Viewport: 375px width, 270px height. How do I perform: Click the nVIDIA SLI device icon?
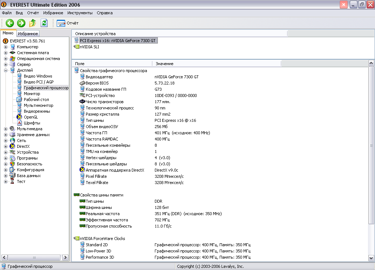pos(77,47)
